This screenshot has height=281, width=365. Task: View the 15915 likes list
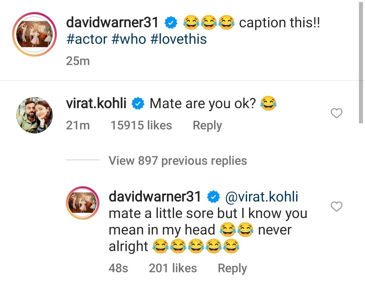(141, 126)
